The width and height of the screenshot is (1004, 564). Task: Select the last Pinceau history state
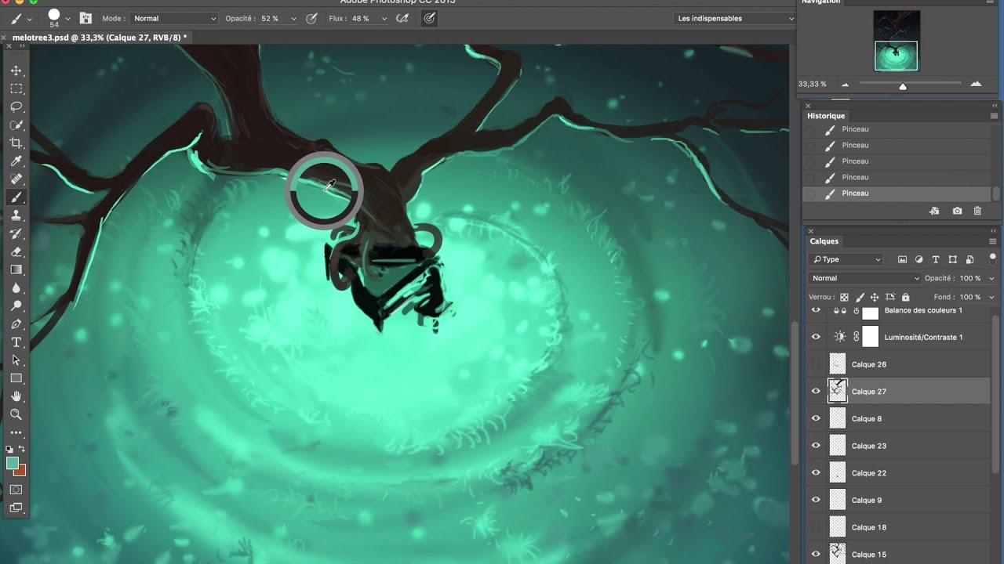[x=897, y=193]
